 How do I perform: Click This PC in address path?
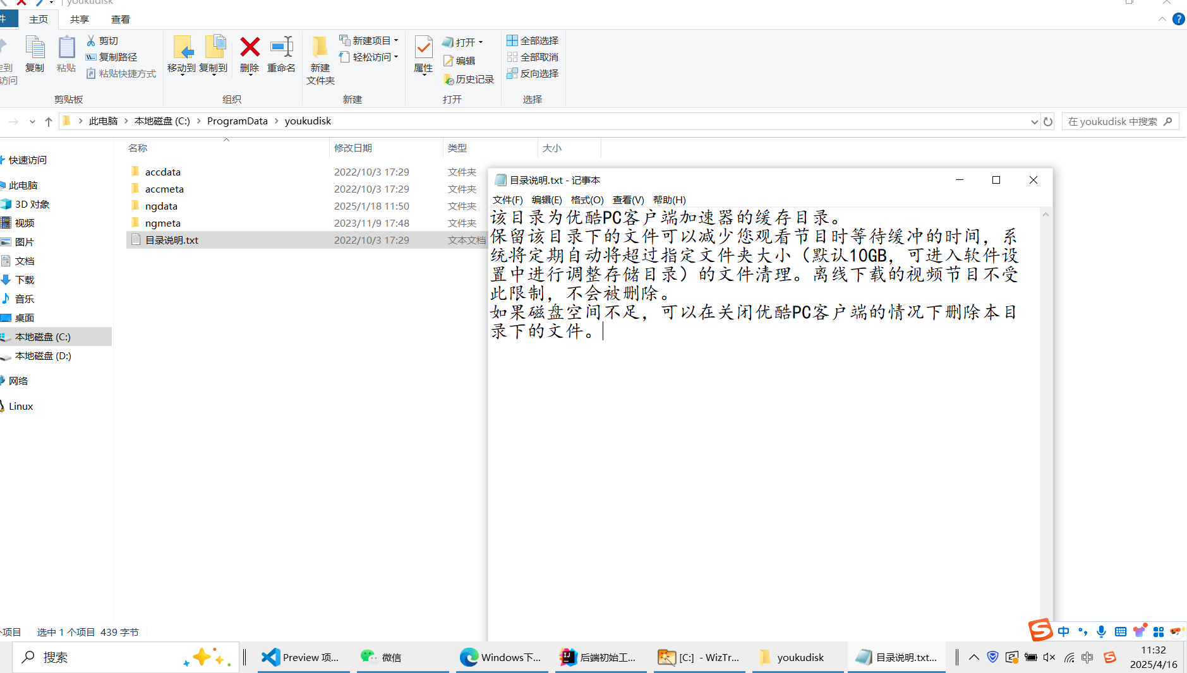(103, 121)
